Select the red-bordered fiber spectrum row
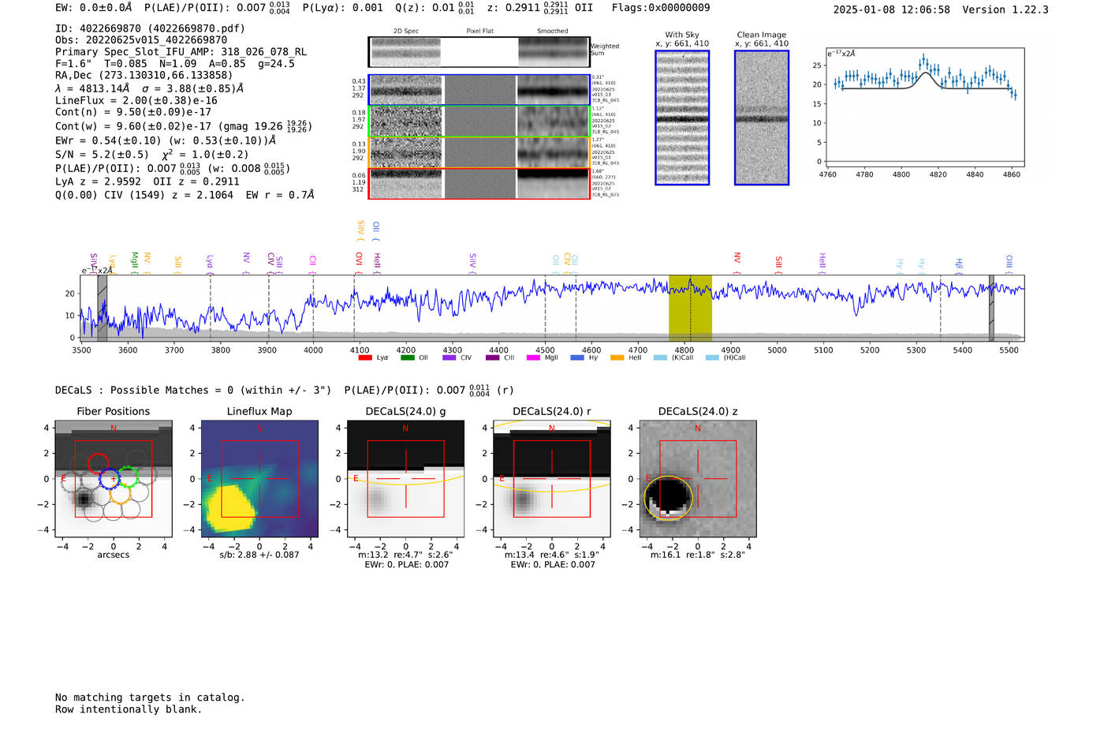Image resolution: width=1104 pixels, height=752 pixels. click(x=479, y=184)
